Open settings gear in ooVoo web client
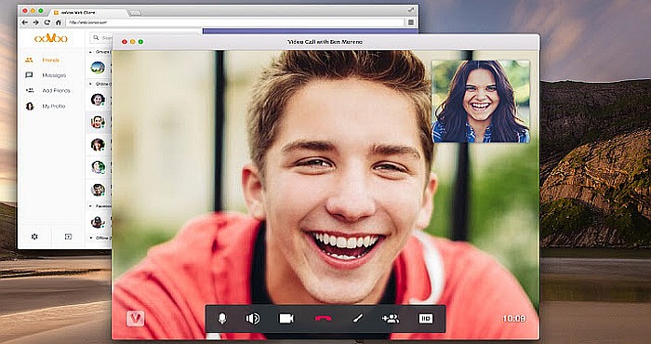 pyautogui.click(x=34, y=236)
